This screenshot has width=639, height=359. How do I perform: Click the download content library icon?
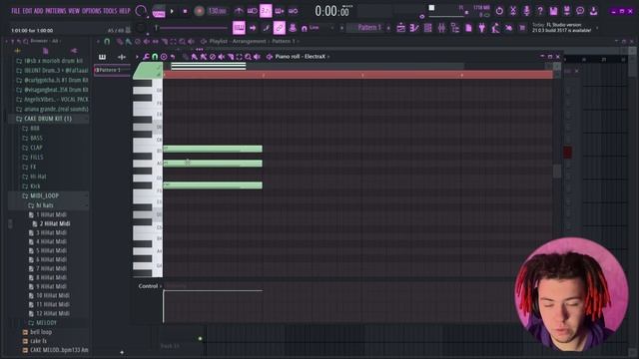[x=594, y=11]
